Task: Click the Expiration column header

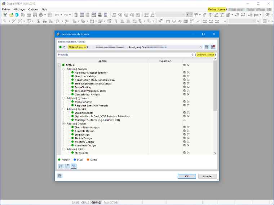Action: click(x=165, y=61)
